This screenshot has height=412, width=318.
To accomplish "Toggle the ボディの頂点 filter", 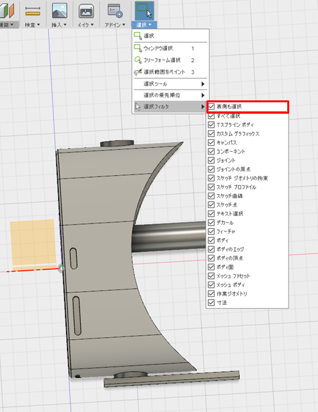I will 211,258.
